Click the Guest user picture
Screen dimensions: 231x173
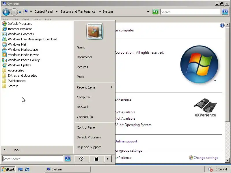[x=95, y=31]
